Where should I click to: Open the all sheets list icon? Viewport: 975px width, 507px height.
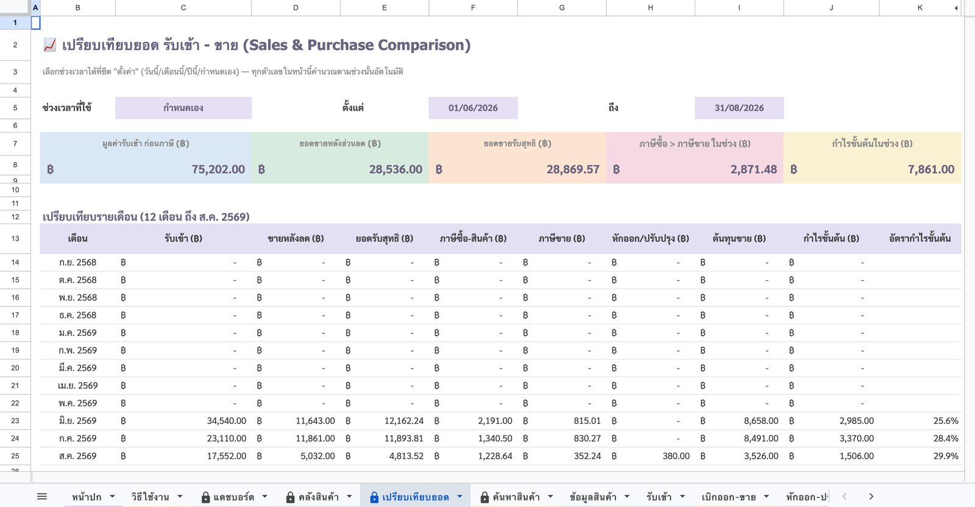pyautogui.click(x=42, y=497)
